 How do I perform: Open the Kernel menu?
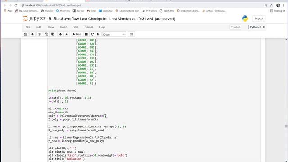pos(89,27)
